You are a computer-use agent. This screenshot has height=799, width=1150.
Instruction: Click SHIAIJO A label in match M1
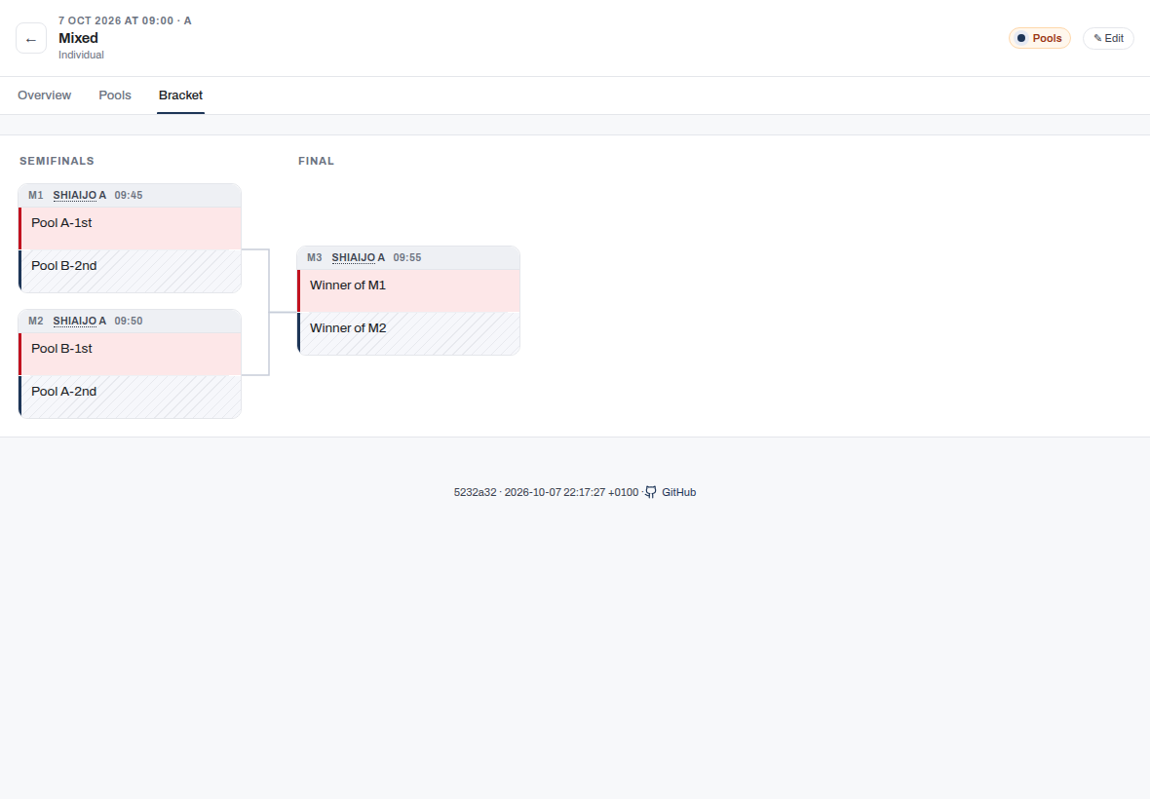click(80, 195)
